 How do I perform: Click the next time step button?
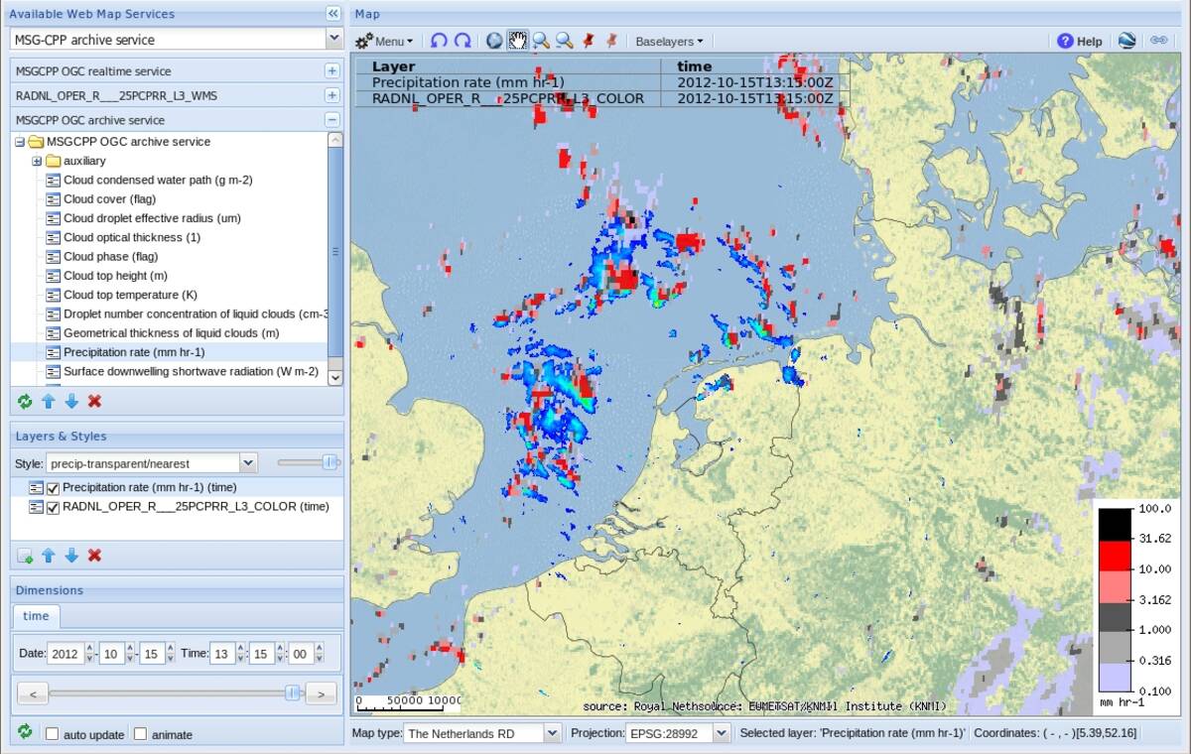[x=320, y=693]
